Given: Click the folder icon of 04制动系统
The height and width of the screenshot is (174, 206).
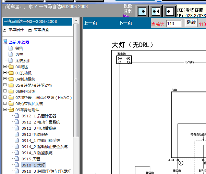Looking at the screenshot, I should pos(11,79).
